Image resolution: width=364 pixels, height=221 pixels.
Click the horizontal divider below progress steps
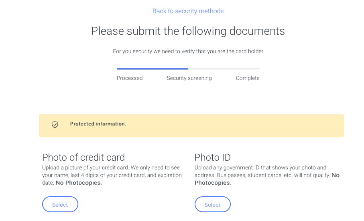point(188,95)
